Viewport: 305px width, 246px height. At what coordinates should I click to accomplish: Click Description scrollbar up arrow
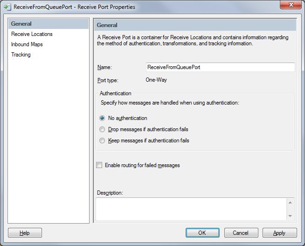[x=290, y=203]
